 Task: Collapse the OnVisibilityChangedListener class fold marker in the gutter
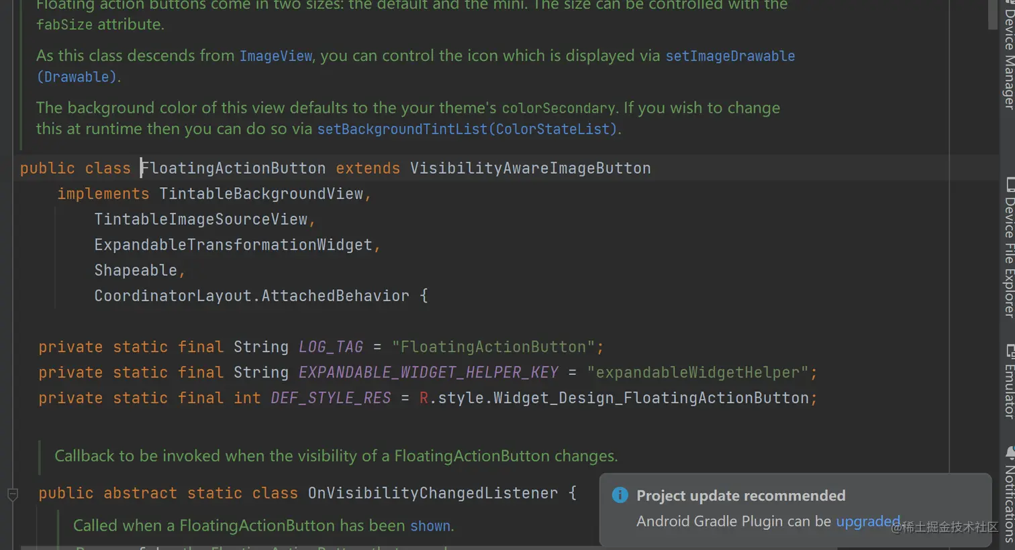tap(12, 494)
